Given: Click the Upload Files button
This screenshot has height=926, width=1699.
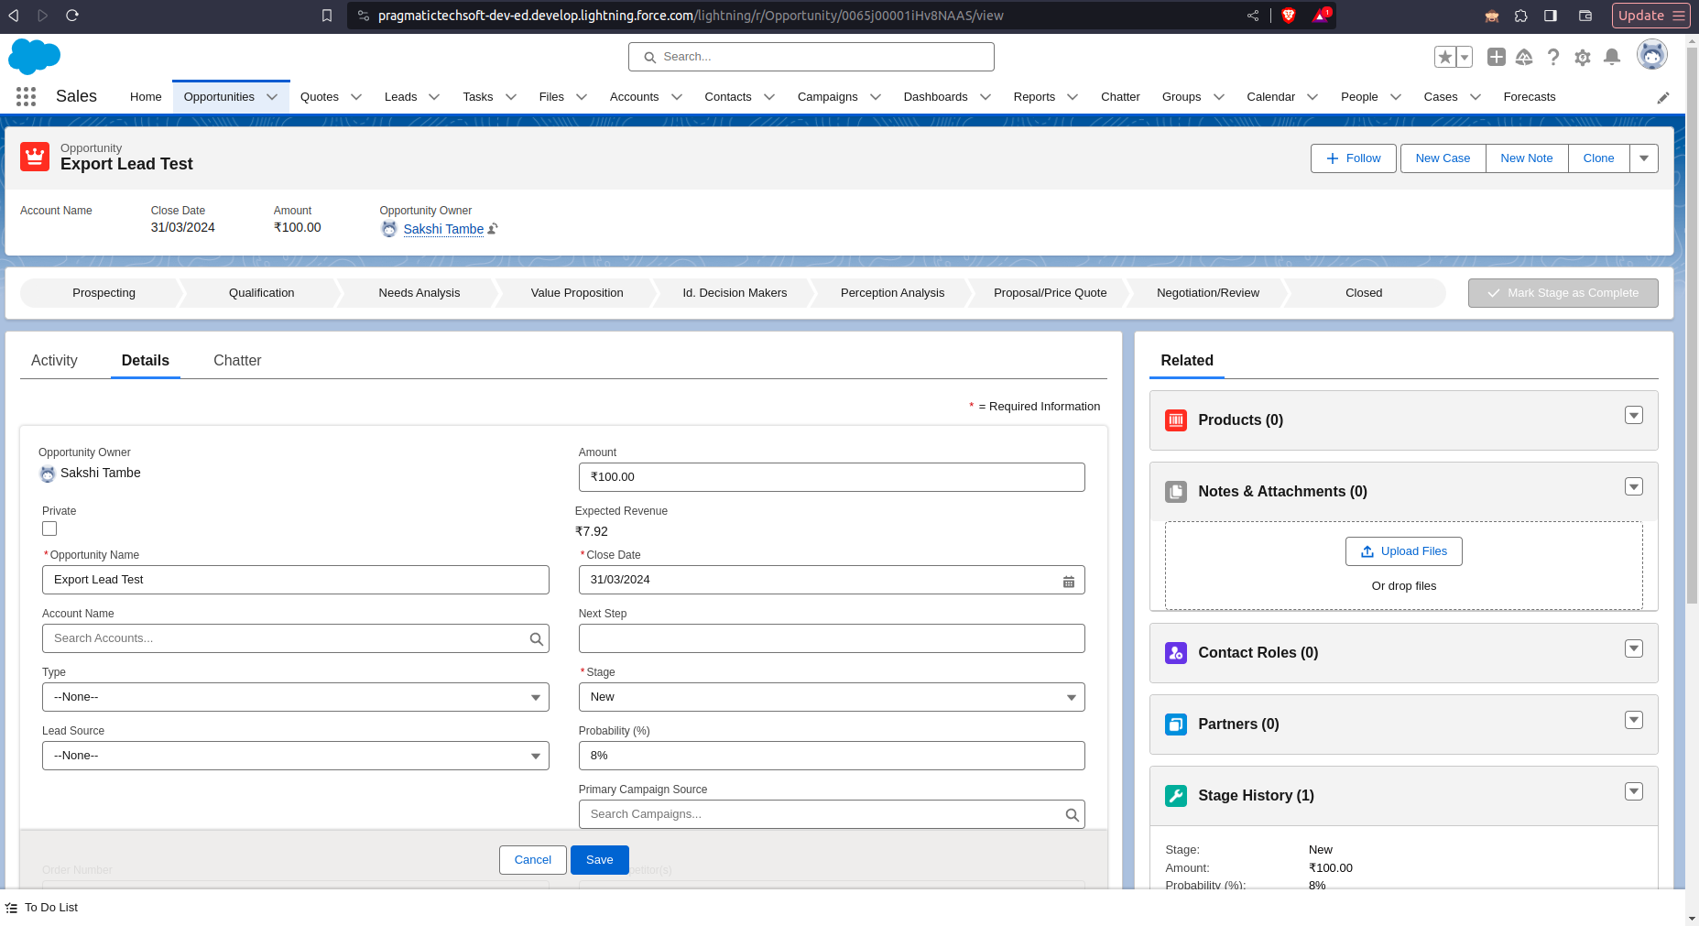Looking at the screenshot, I should 1404,551.
